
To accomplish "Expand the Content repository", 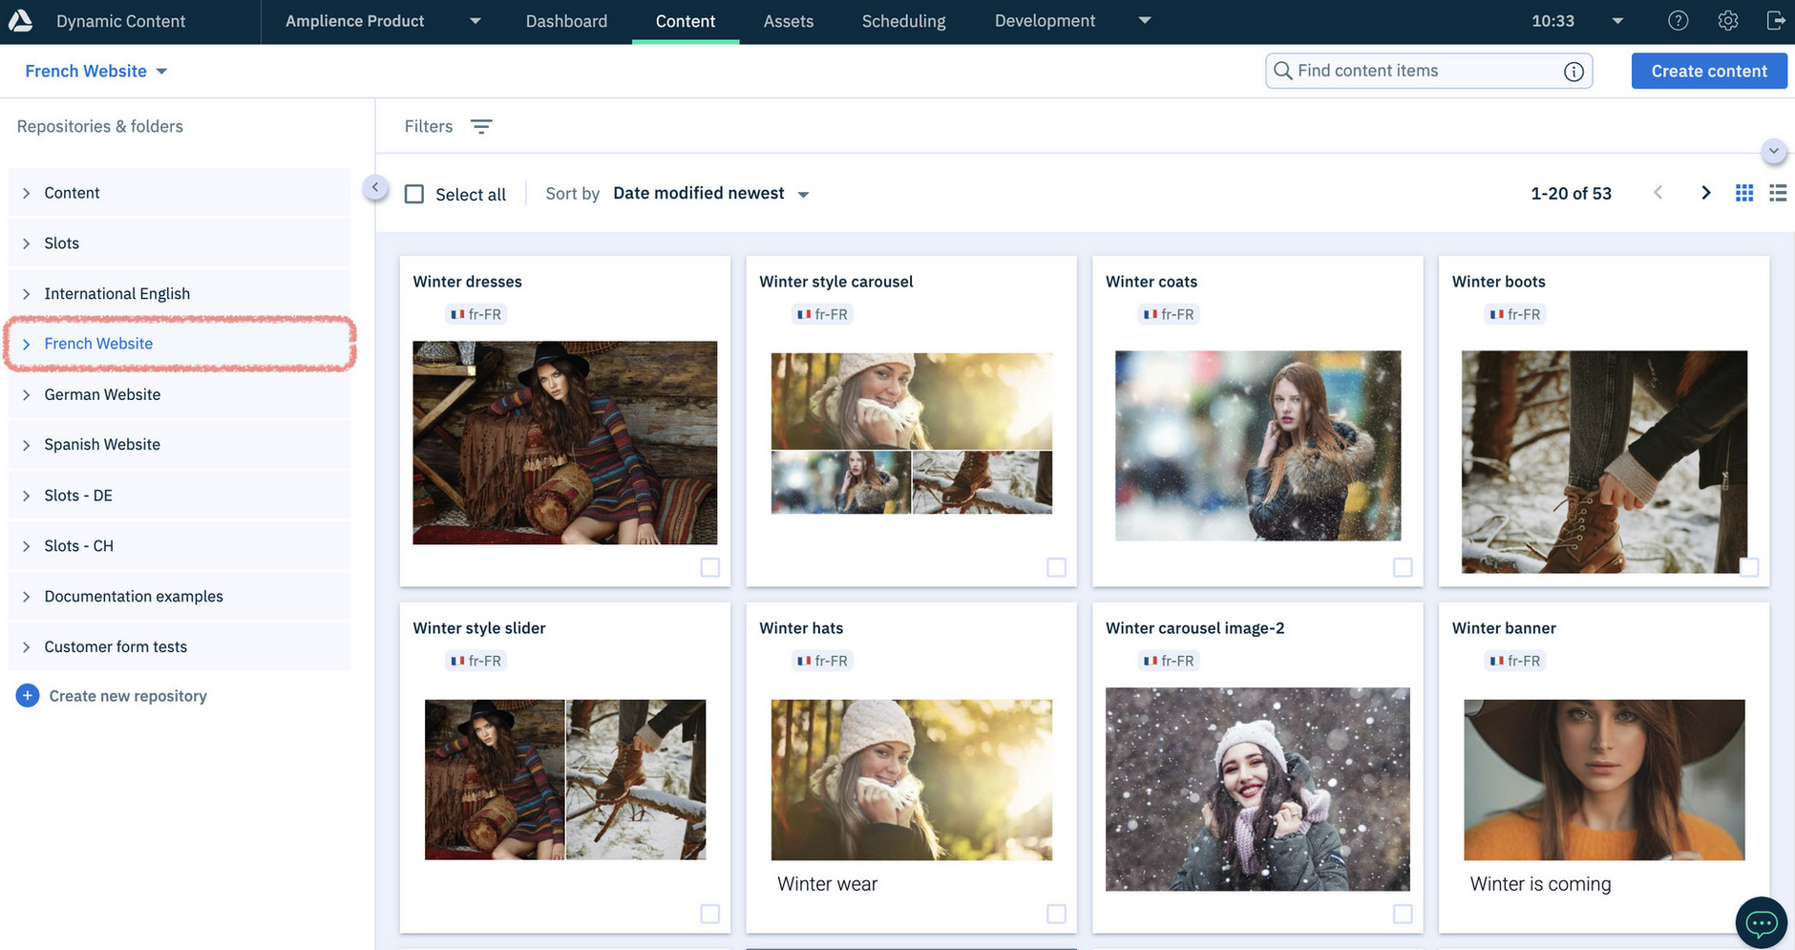I will coord(27,193).
